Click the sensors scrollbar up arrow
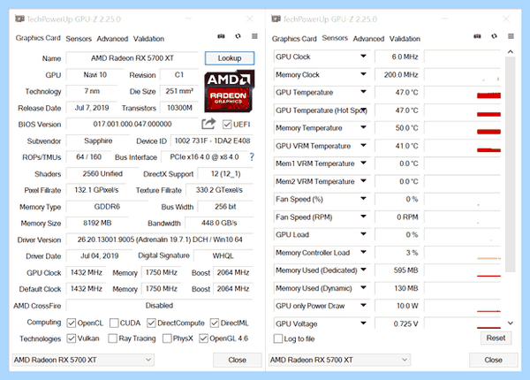 [x=511, y=52]
